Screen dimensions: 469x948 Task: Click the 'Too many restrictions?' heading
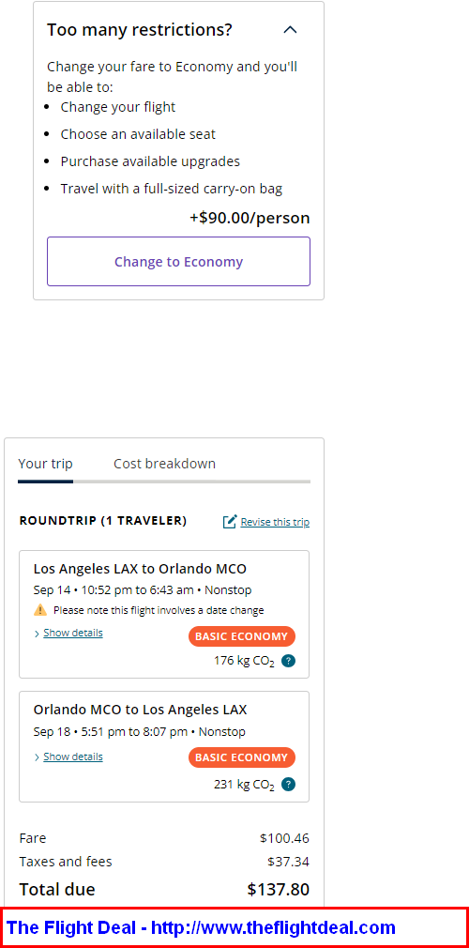(x=140, y=30)
